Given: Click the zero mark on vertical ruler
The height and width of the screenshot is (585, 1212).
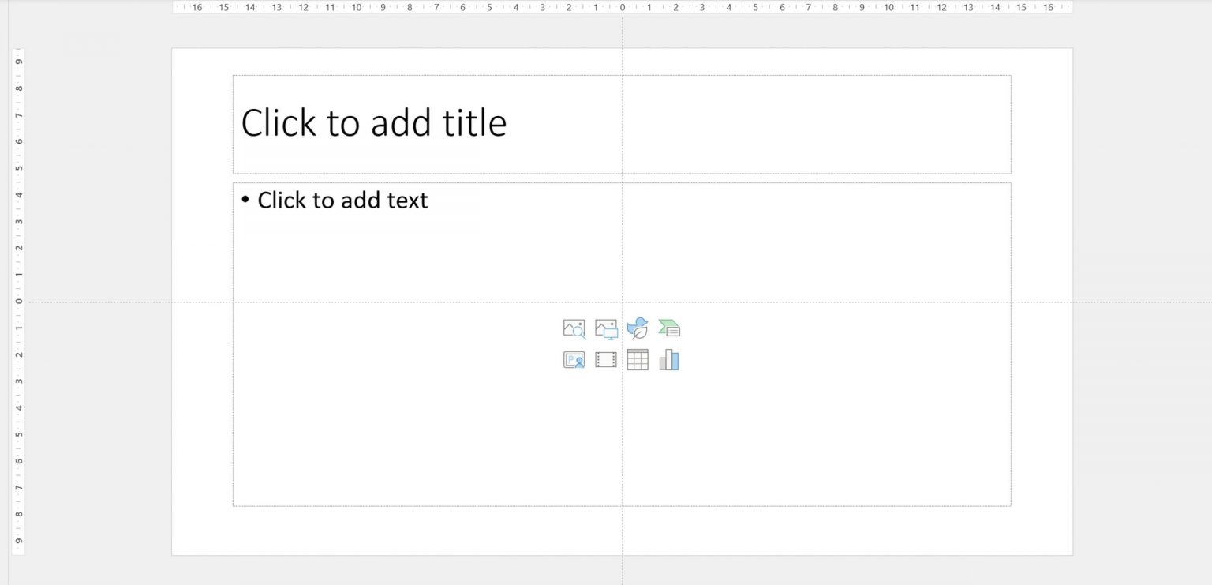Looking at the screenshot, I should (x=19, y=302).
